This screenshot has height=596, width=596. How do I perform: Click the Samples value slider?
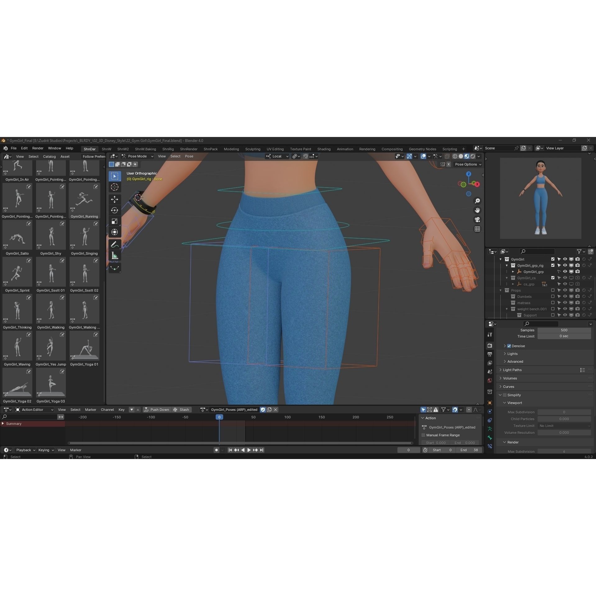pyautogui.click(x=564, y=330)
